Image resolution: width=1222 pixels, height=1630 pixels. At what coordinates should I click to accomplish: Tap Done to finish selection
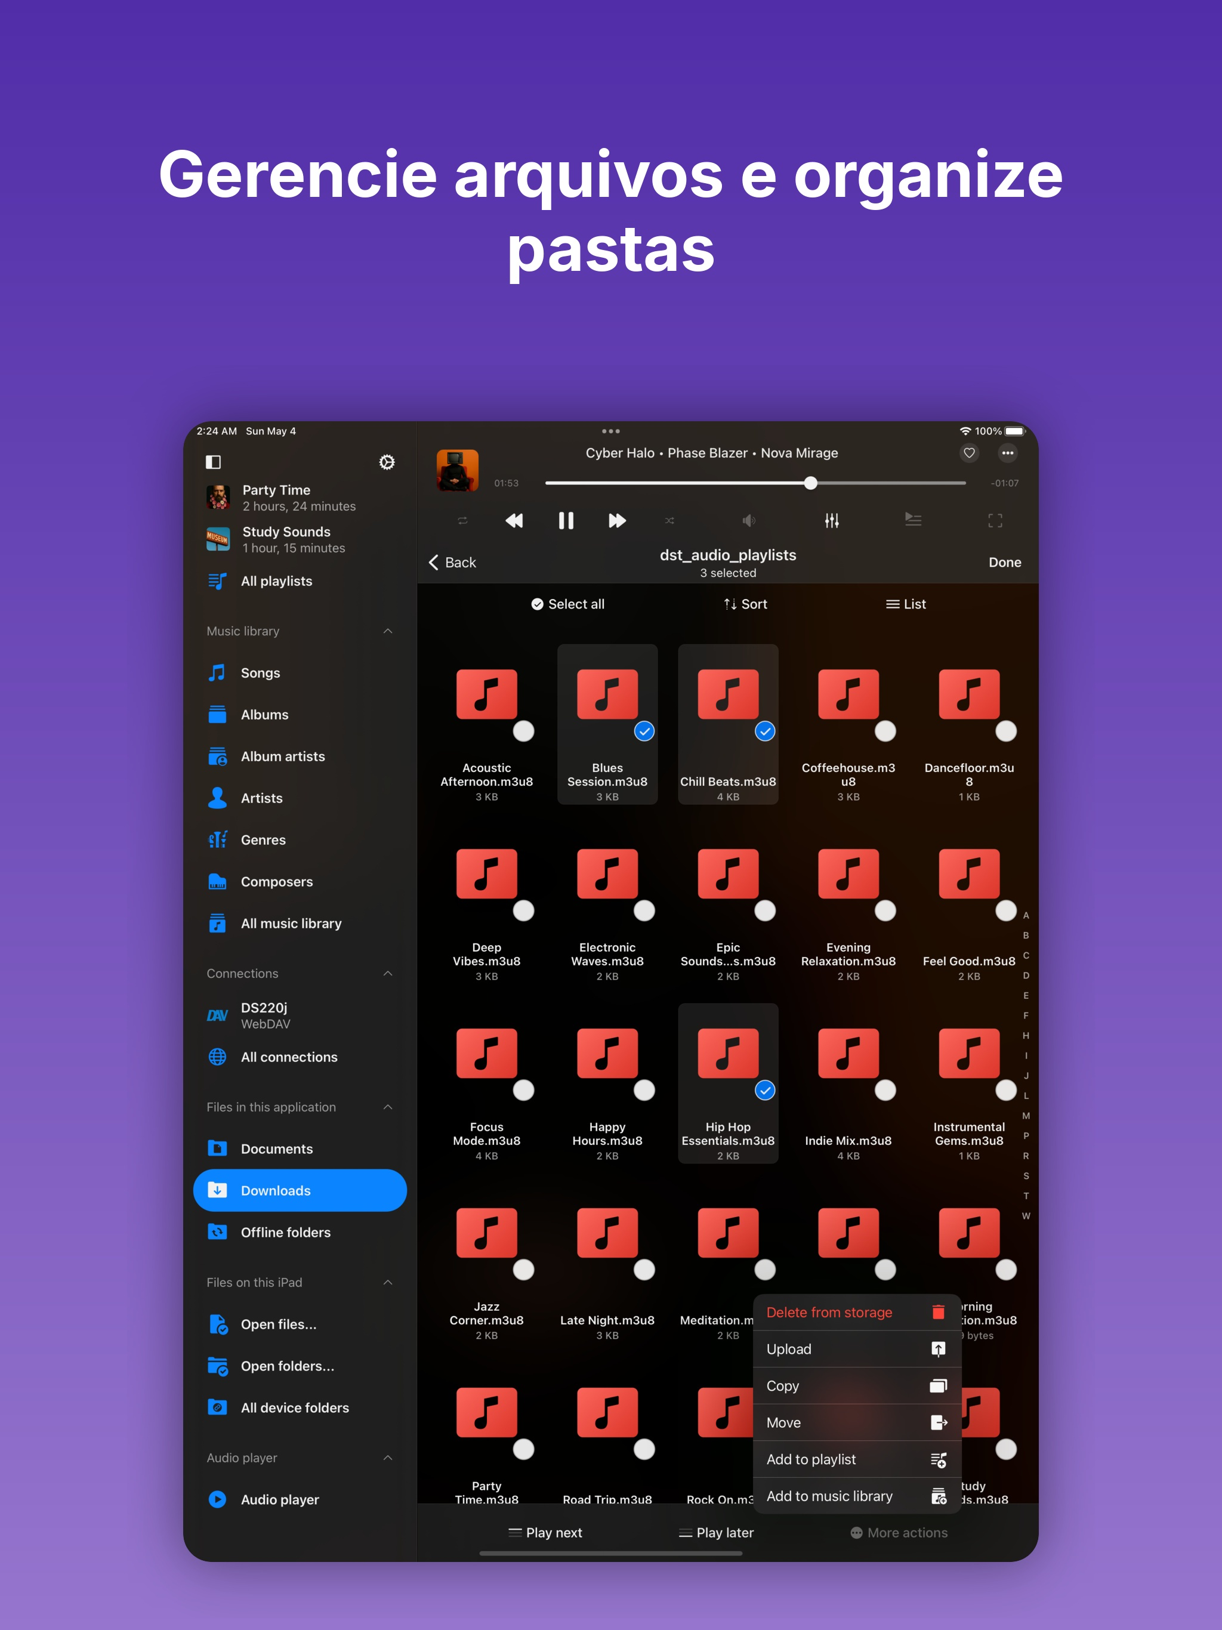(x=1005, y=562)
